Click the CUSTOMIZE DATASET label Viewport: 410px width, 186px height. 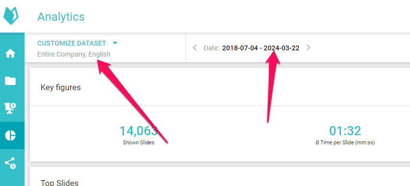click(x=72, y=43)
